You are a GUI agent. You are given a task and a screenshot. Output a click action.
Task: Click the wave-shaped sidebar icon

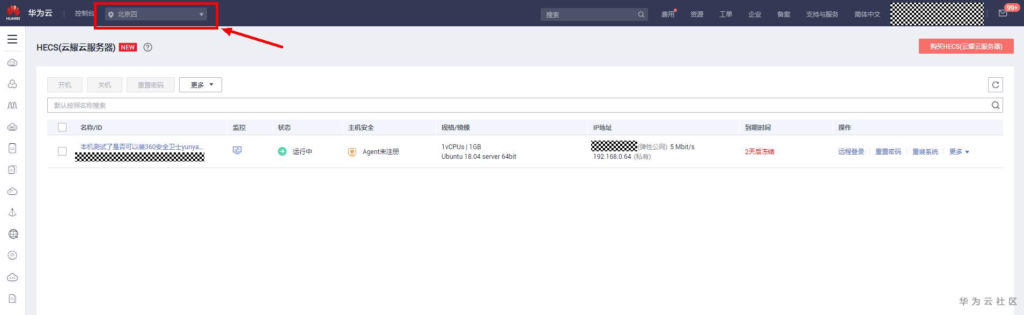pos(13,106)
